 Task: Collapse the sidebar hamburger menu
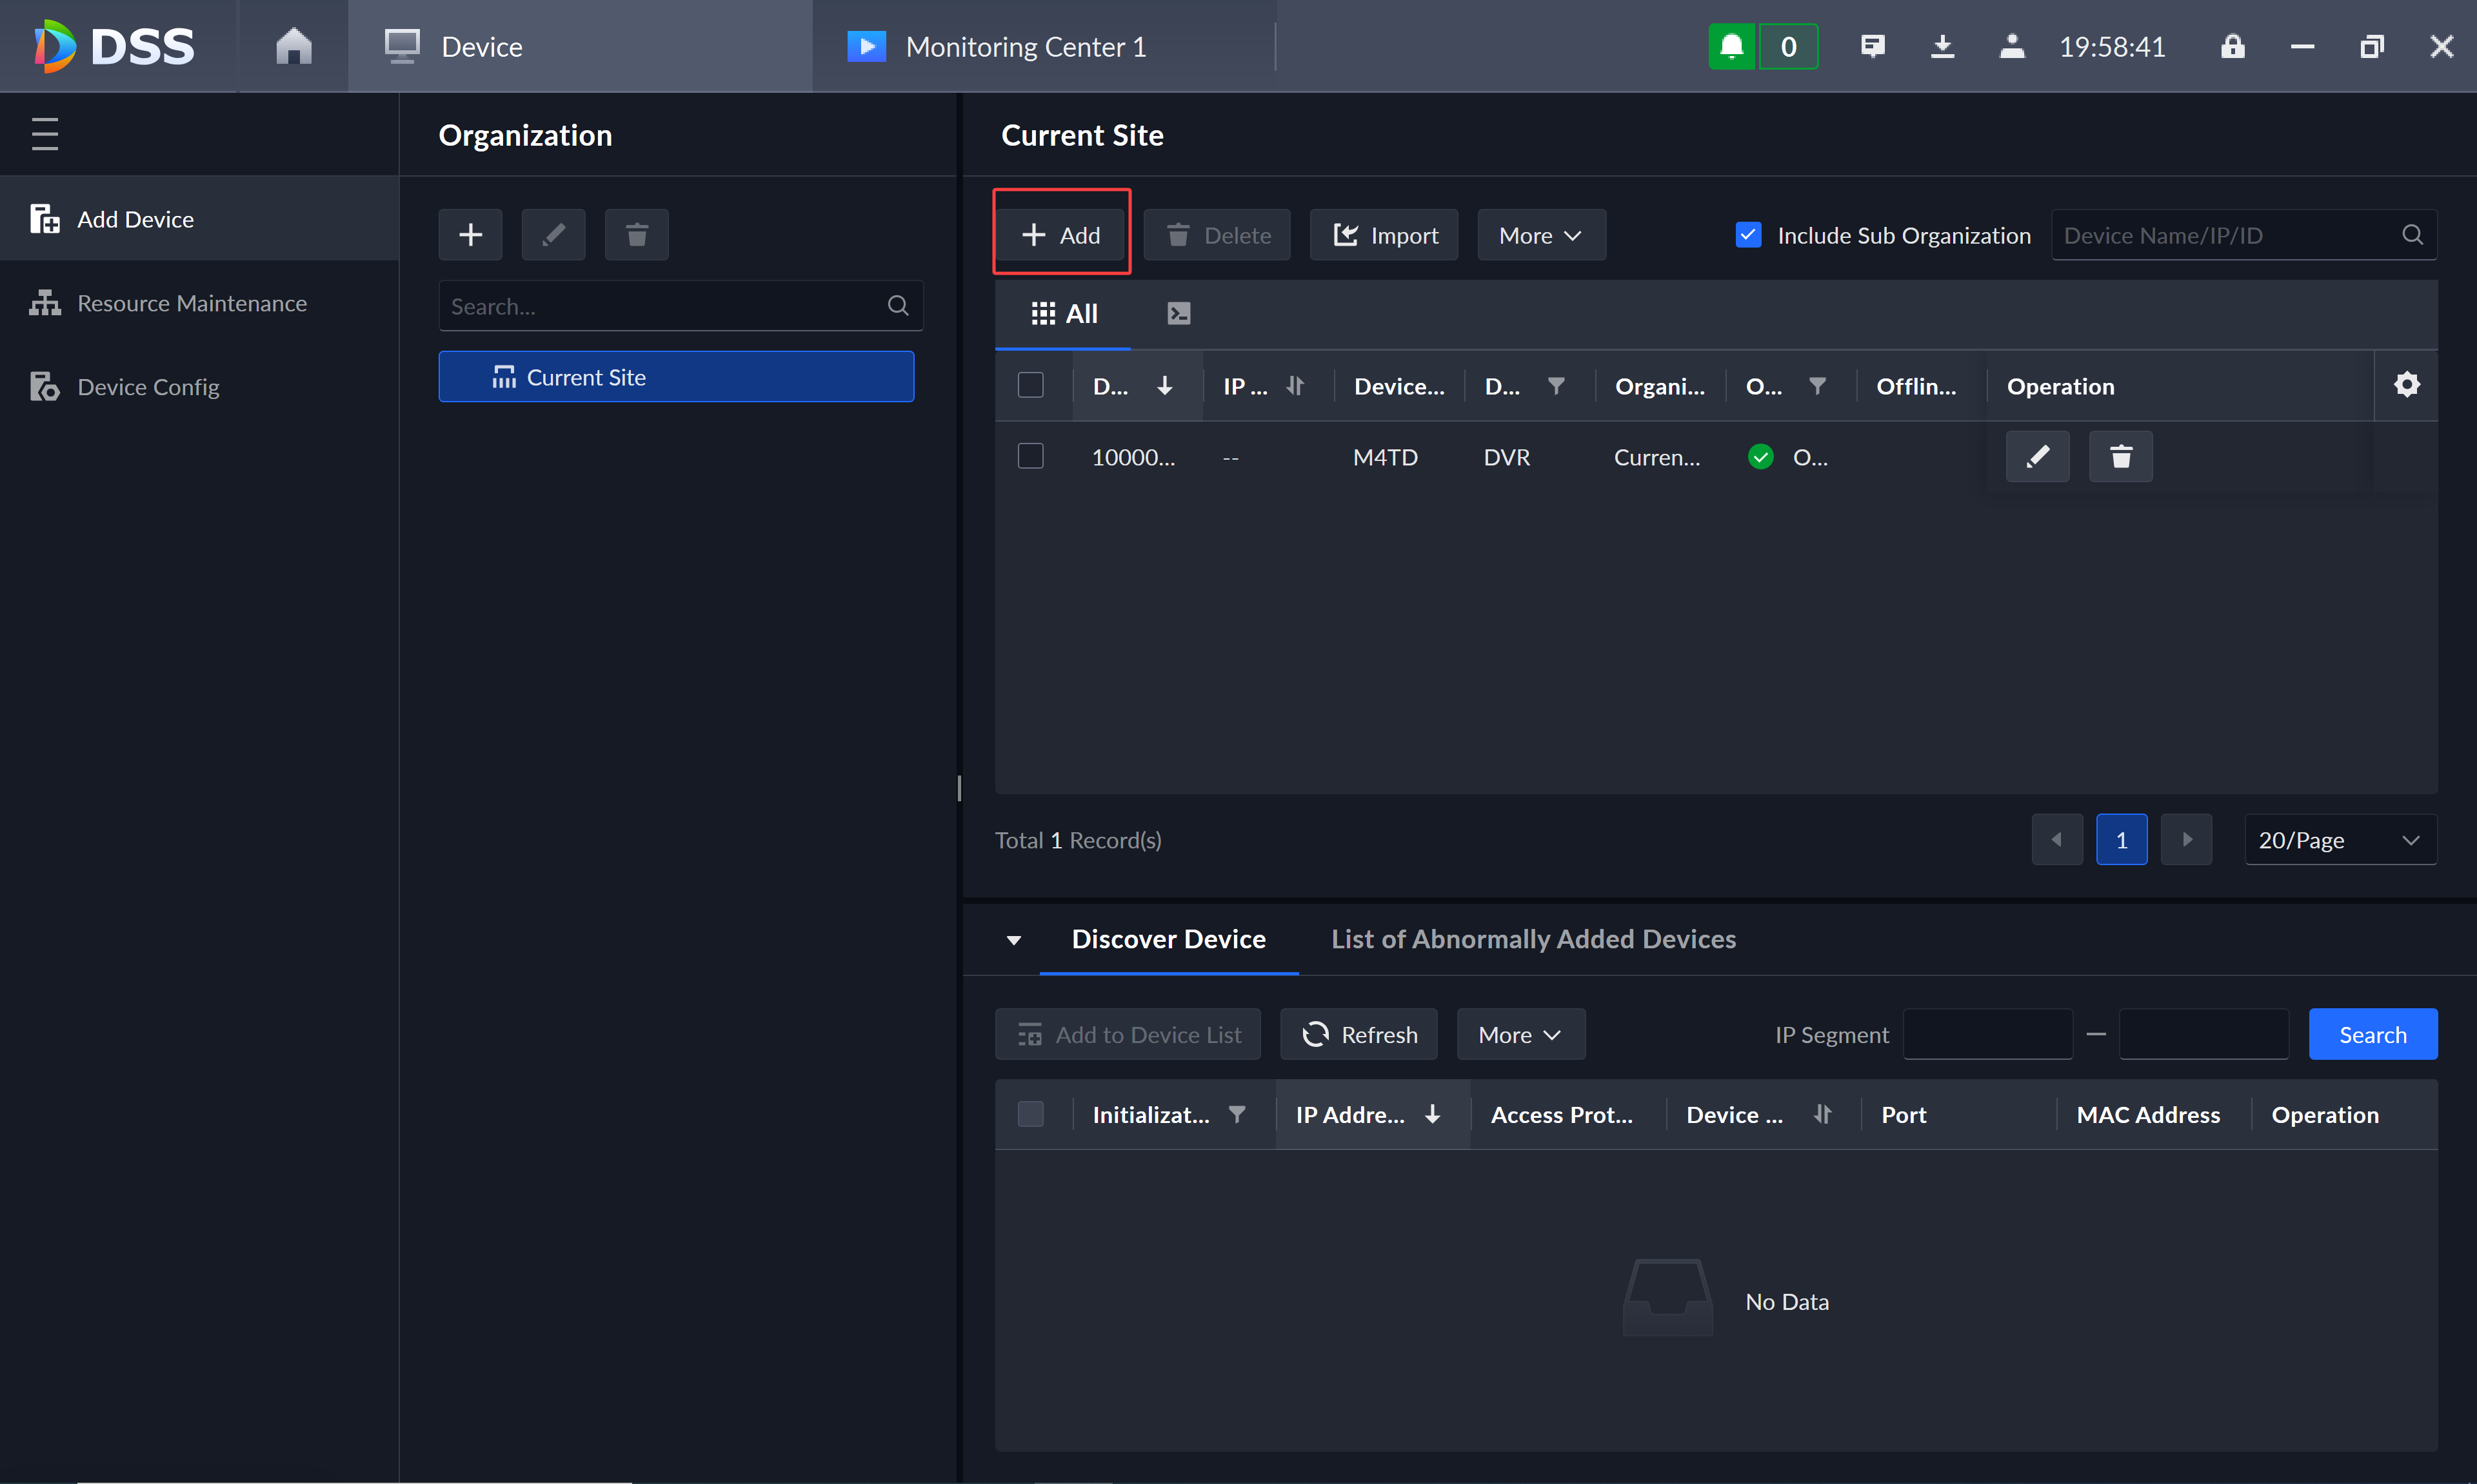pyautogui.click(x=45, y=134)
